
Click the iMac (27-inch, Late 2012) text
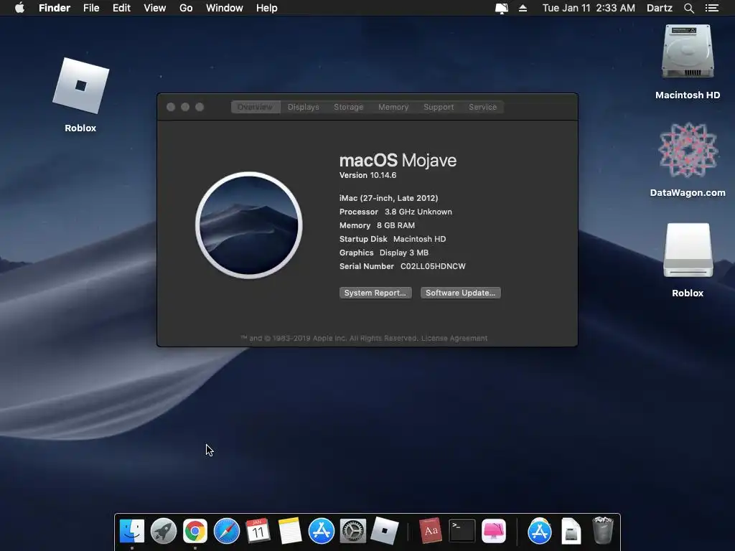pos(388,198)
